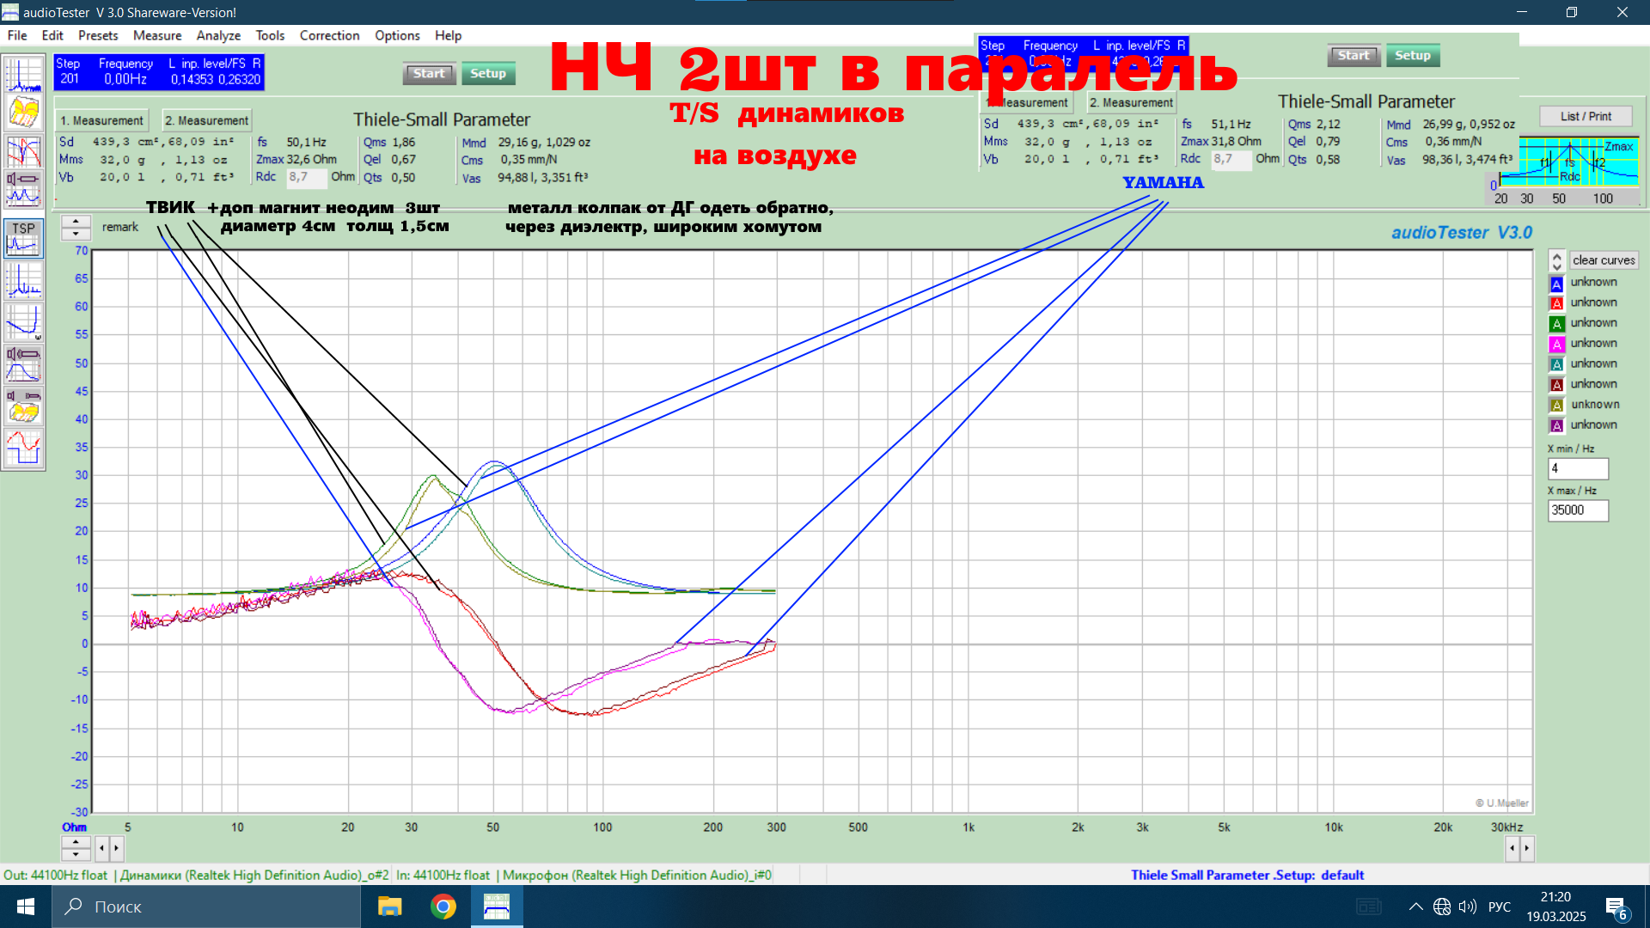The height and width of the screenshot is (928, 1650).
Task: Open the spectrum analyzer tool icon
Action: [23, 75]
